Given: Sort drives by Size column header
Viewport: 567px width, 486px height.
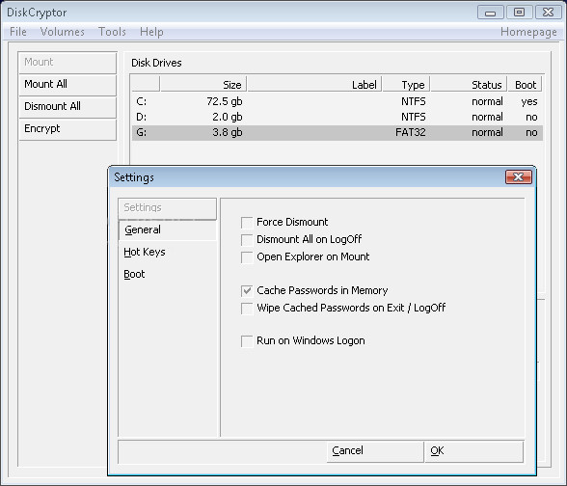Looking at the screenshot, I should click(203, 85).
